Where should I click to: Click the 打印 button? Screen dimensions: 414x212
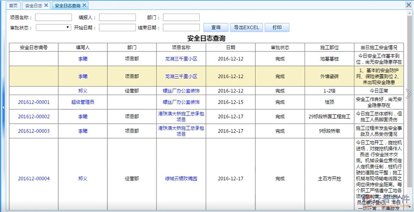(277, 28)
